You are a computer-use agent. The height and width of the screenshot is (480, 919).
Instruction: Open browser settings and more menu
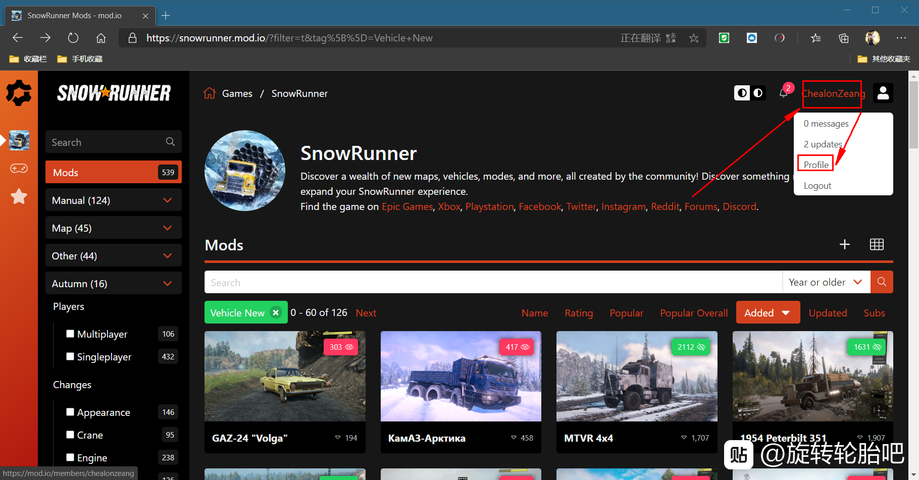901,38
